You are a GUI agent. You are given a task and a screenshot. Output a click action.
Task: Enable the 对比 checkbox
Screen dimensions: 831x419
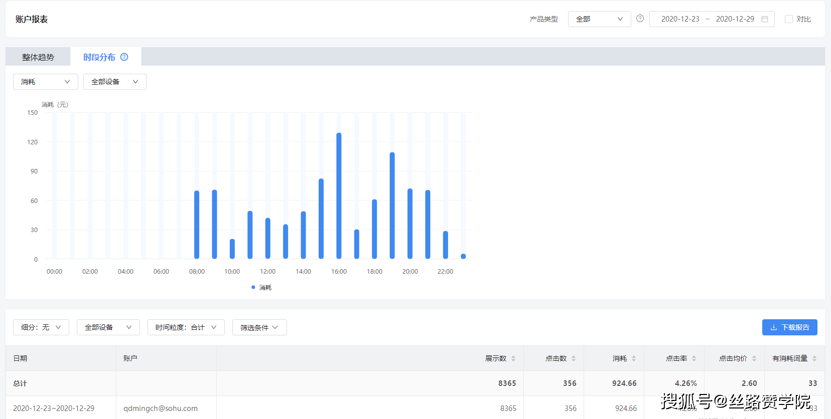click(x=789, y=19)
